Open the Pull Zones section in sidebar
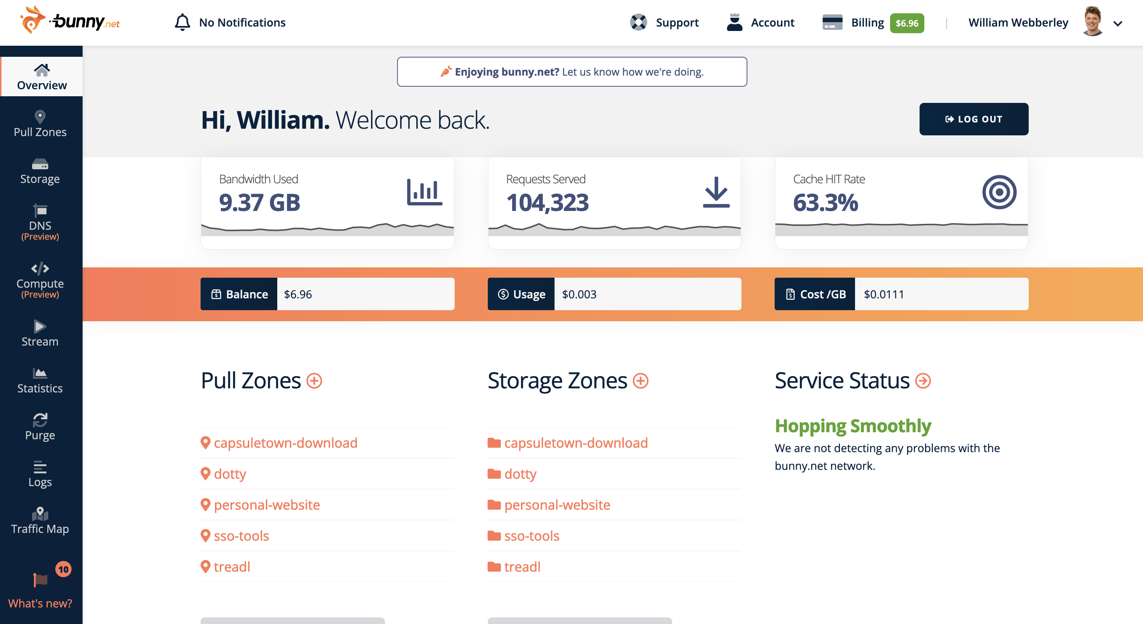Image resolution: width=1143 pixels, height=624 pixels. click(x=40, y=124)
